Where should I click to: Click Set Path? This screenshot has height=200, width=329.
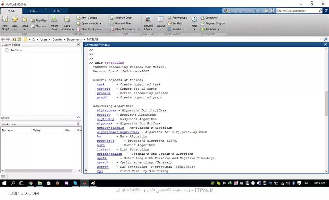(175, 23)
